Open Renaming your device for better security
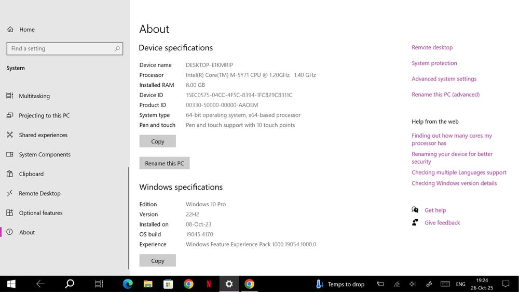The image size is (519, 292). (x=452, y=158)
